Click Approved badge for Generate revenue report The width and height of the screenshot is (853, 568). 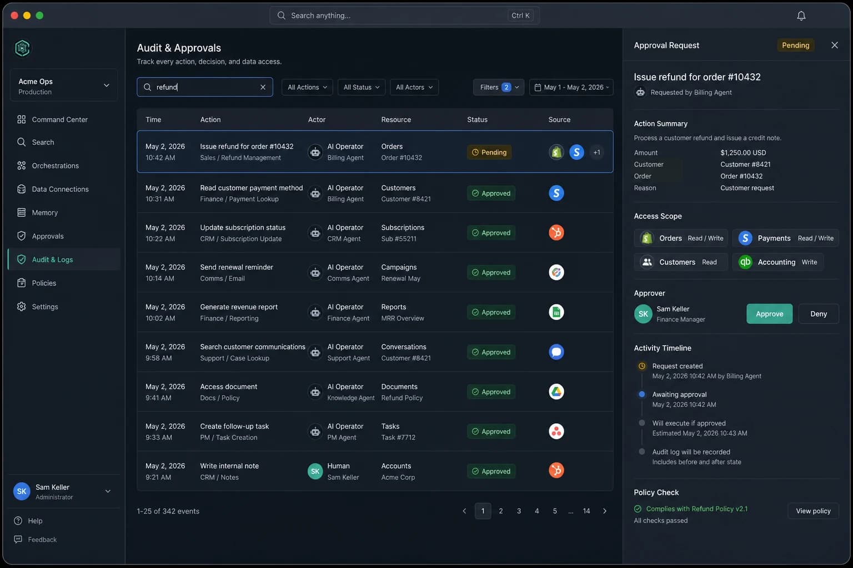491,312
